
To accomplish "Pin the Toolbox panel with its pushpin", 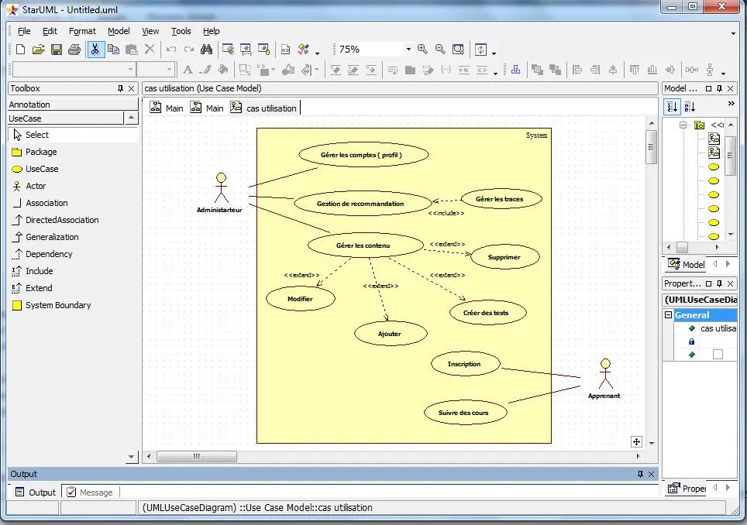I will [121, 88].
